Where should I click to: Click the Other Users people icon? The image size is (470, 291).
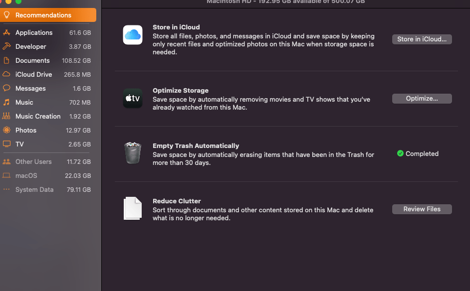point(7,161)
